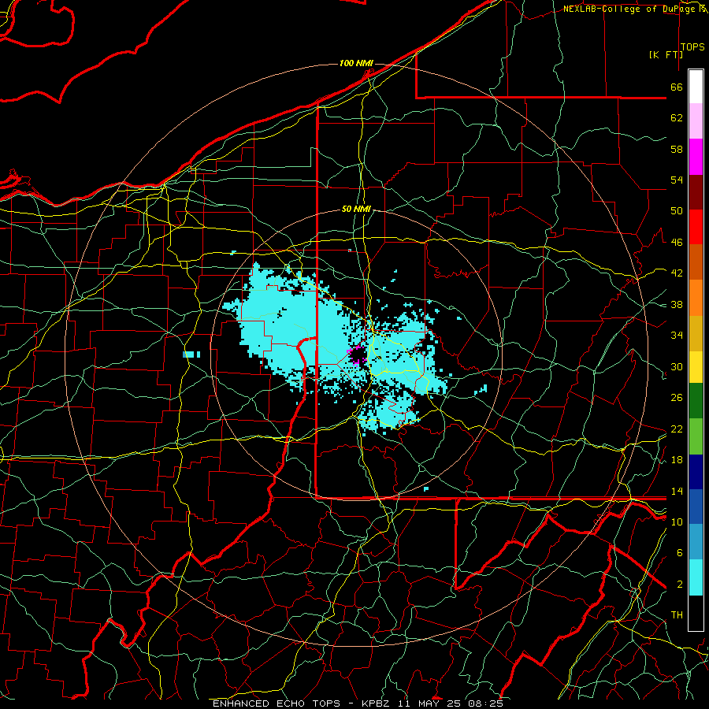Click the TOPS legend title
Screen dimensions: 709x709
tap(692, 47)
